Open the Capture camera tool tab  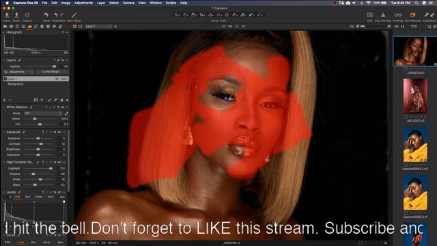pos(11,27)
